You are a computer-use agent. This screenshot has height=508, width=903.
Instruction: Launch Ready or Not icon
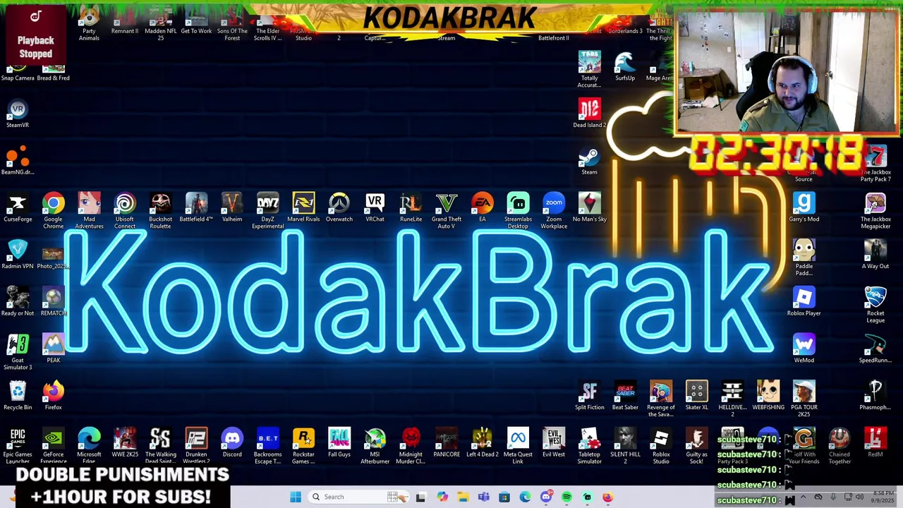pyautogui.click(x=18, y=302)
